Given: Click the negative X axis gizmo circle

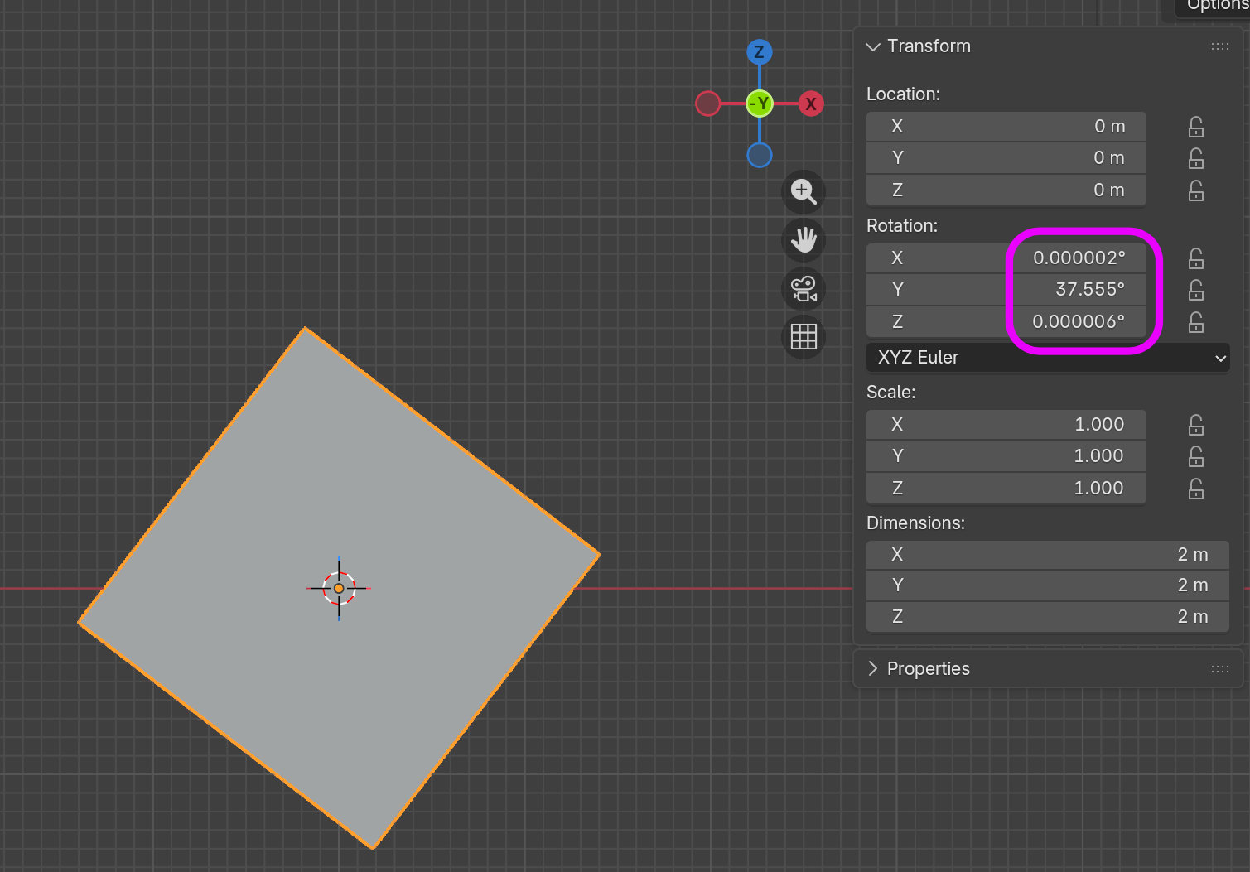Looking at the screenshot, I should click(x=708, y=104).
